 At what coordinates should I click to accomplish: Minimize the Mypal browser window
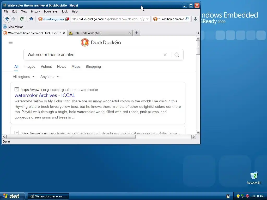pyautogui.click(x=185, y=5)
